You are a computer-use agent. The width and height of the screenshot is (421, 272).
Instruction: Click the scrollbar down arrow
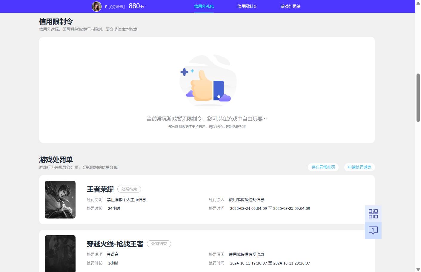click(418, 269)
